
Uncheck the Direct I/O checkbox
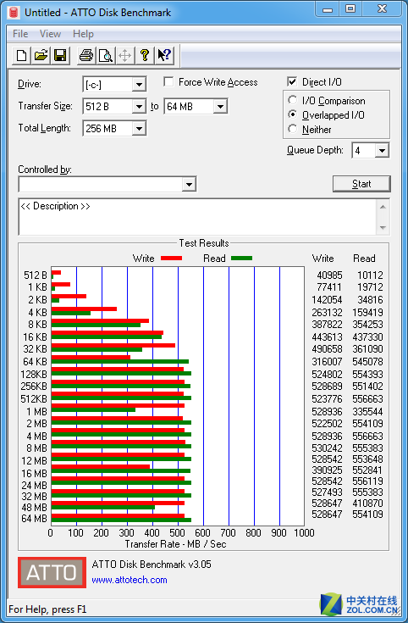(x=292, y=82)
